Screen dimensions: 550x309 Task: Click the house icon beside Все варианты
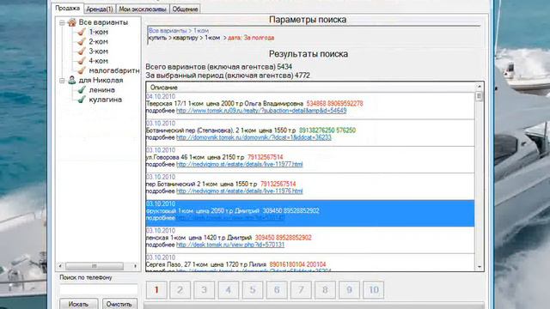tap(72, 22)
